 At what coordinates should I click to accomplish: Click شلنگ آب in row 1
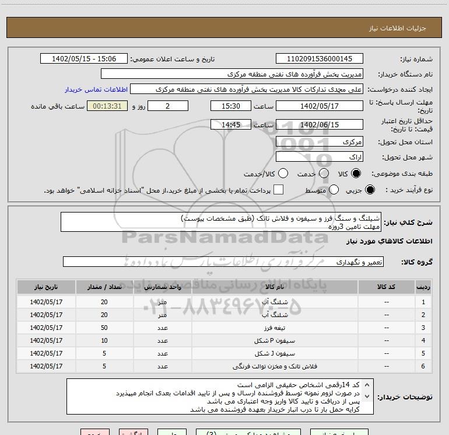point(275,302)
